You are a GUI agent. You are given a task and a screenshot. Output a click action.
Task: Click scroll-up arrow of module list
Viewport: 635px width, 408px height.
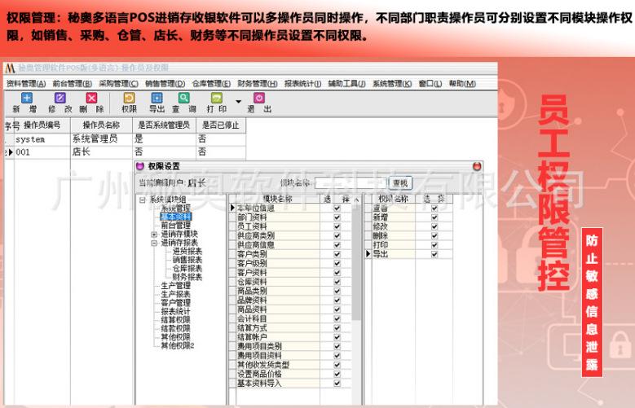[x=356, y=200]
